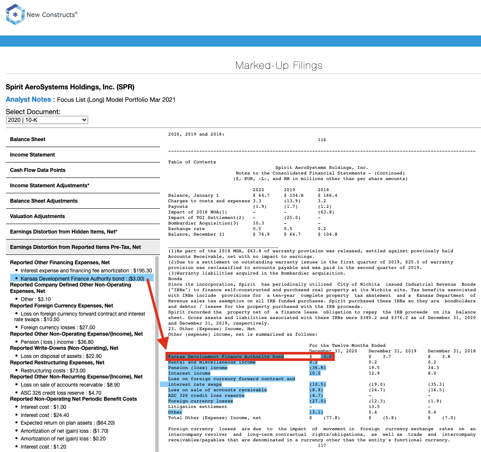Collapse Earnings Distortion from Reported Items Pre-Tax
The height and width of the screenshot is (452, 481).
click(x=83, y=247)
